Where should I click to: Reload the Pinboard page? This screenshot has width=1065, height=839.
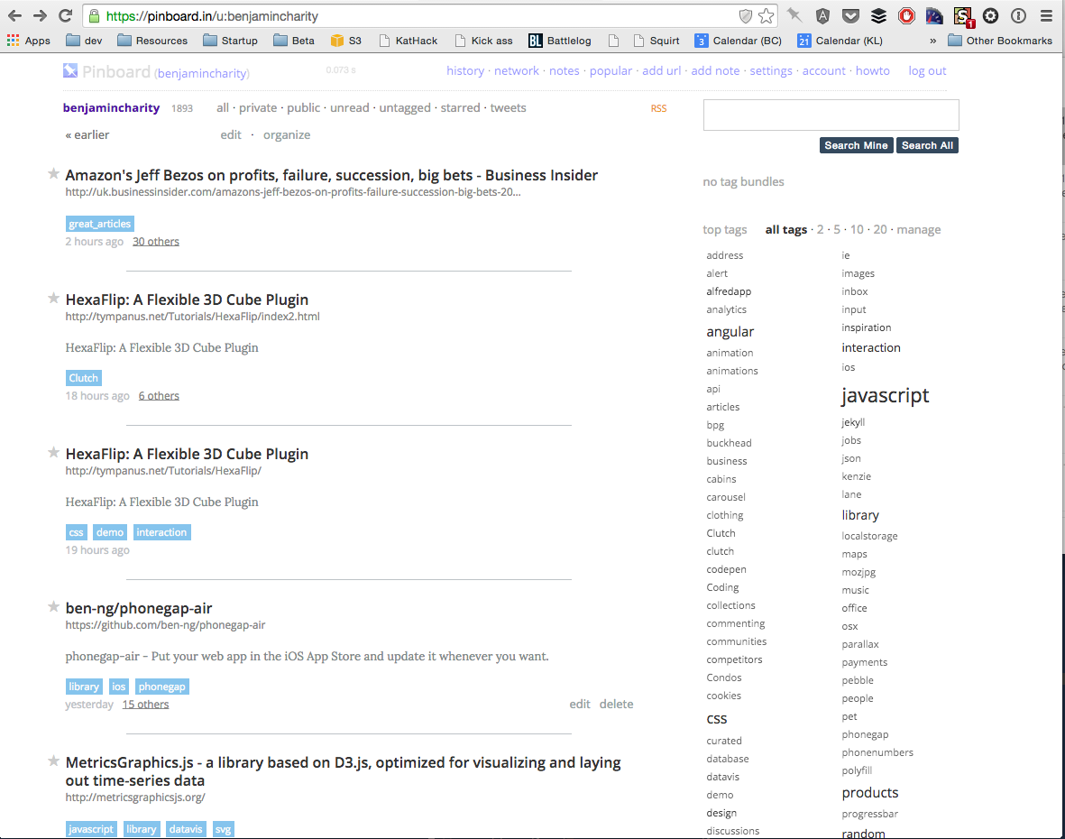[65, 15]
